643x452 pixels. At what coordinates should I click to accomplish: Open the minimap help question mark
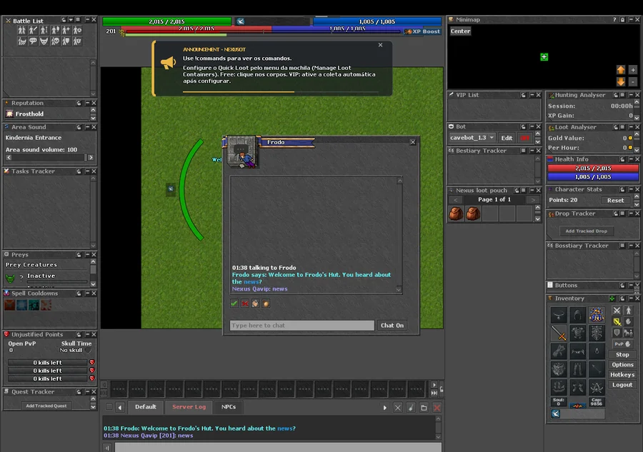pos(614,20)
